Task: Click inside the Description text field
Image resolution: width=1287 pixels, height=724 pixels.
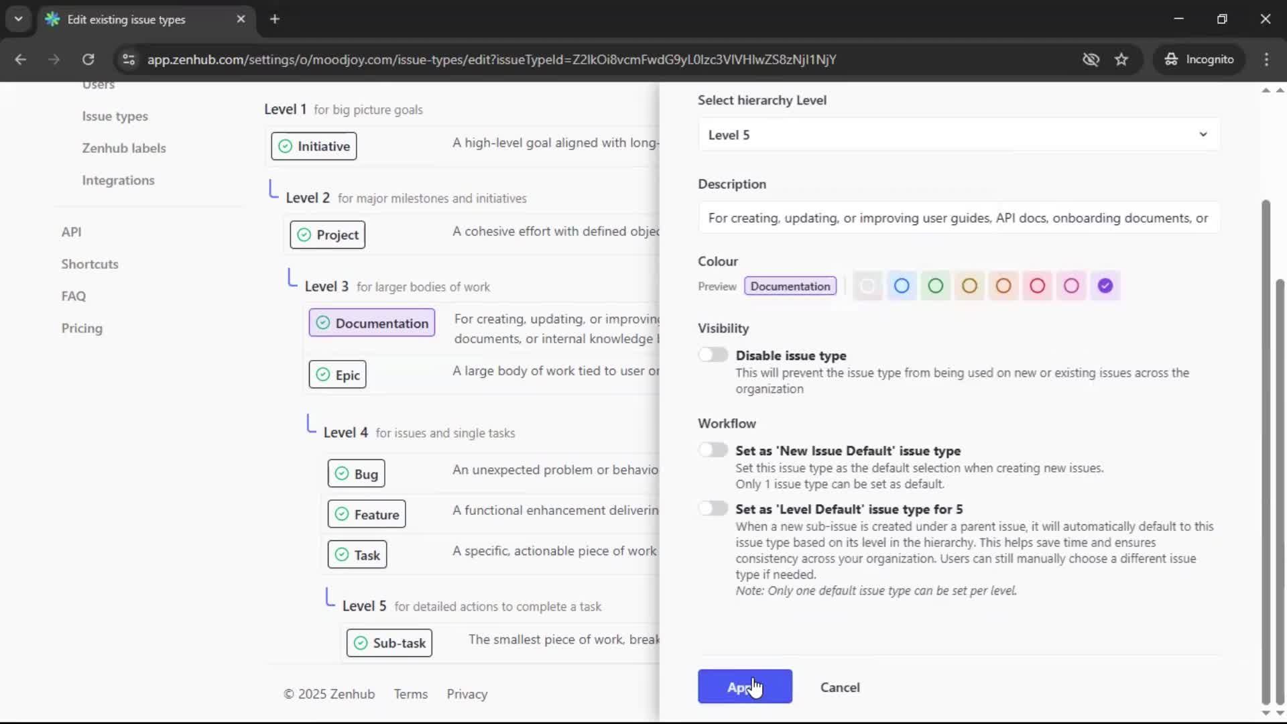Action: coord(959,217)
